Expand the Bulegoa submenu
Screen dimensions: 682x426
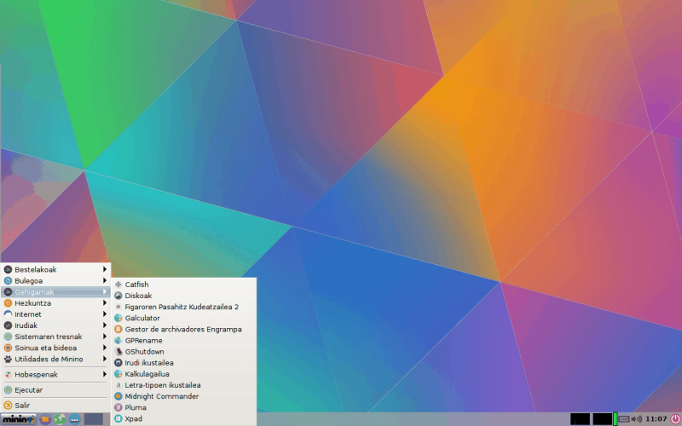point(55,281)
